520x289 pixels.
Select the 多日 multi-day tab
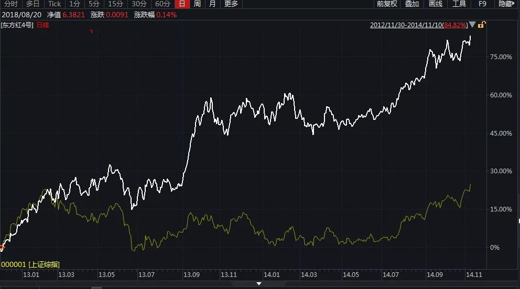tap(33, 4)
